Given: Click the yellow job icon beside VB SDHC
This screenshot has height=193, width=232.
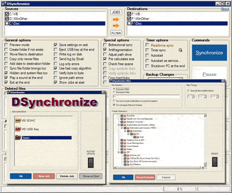Looking at the screenshot, I should tap(18, 120).
